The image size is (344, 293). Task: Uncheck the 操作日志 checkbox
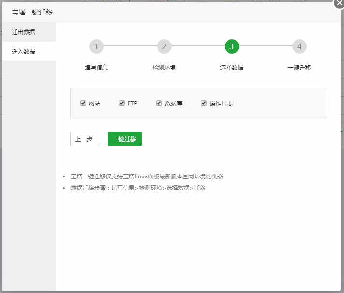tap(204, 103)
